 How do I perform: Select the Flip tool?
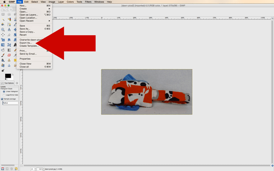click(3, 45)
